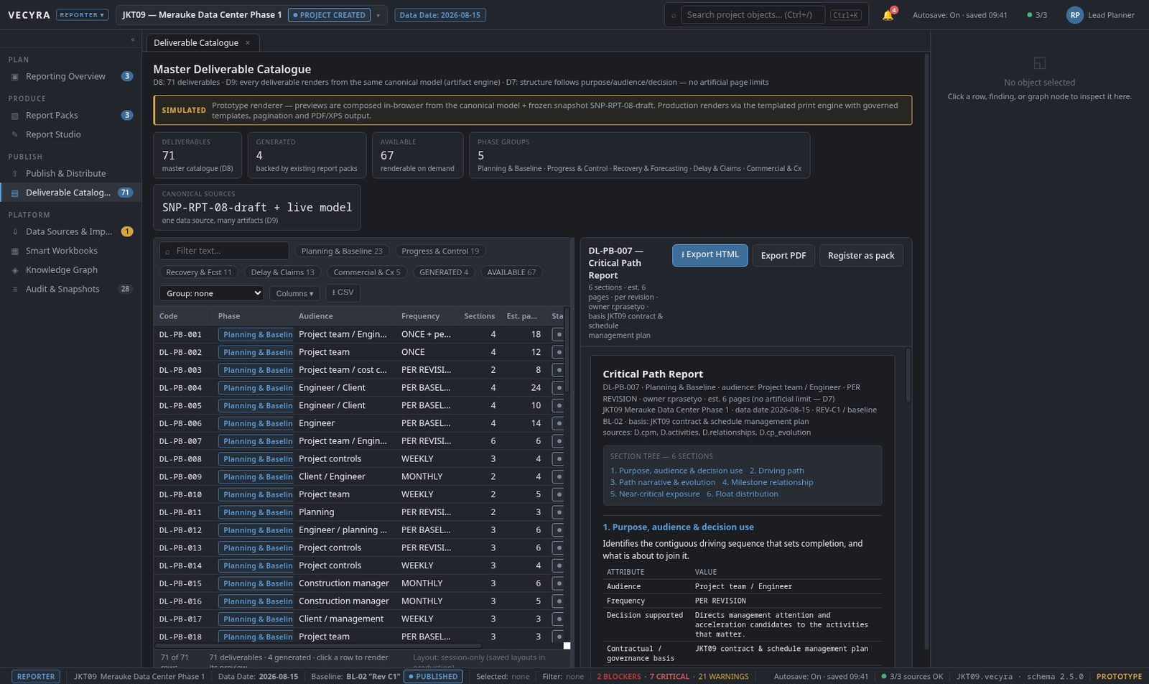1149x684 pixels.
Task: Click the RP user avatar
Action: click(1074, 15)
